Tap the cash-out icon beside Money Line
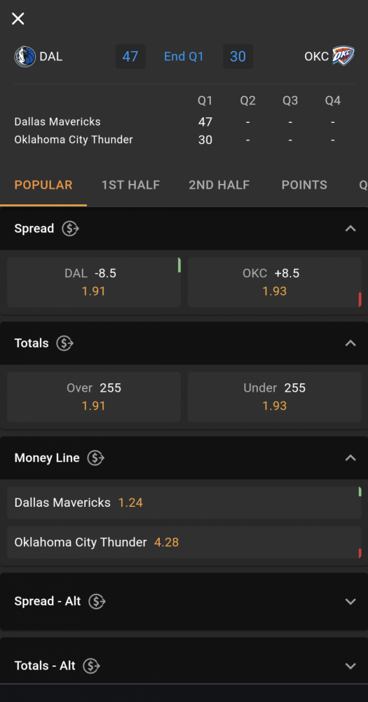368x702 pixels. click(x=96, y=458)
